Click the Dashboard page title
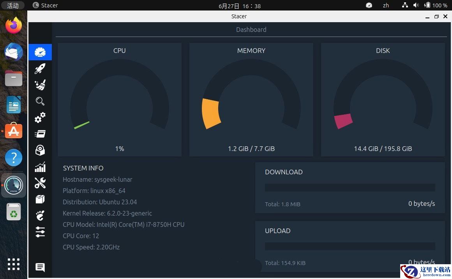 [251, 30]
